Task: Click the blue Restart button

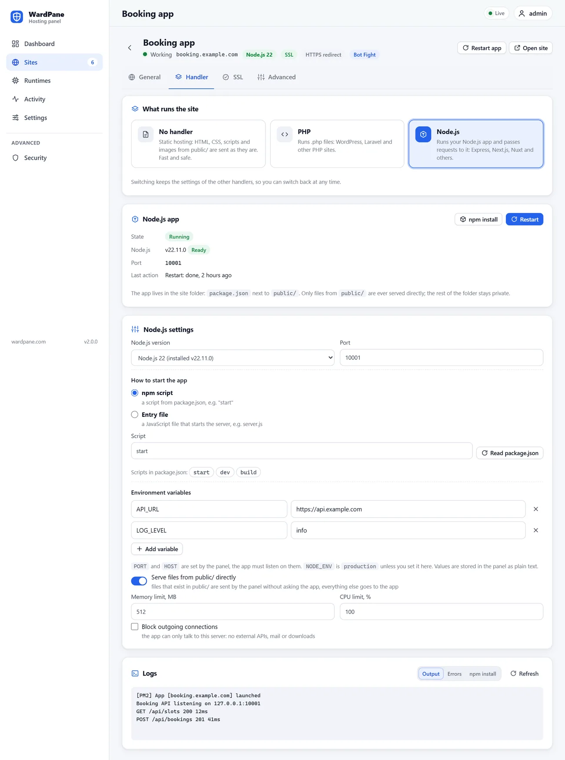Action: [x=525, y=219]
